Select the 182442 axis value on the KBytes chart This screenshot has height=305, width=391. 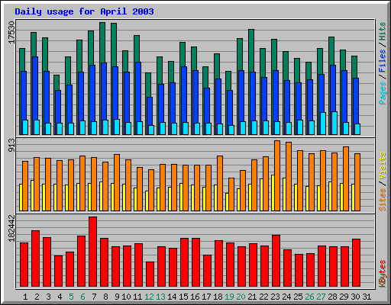[x=11, y=228]
